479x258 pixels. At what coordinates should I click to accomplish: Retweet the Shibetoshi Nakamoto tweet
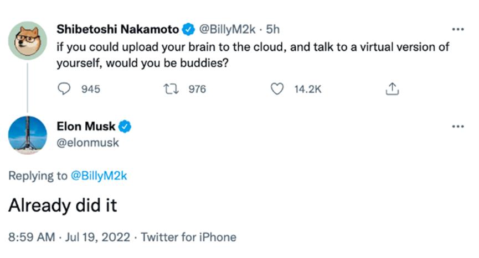[171, 89]
